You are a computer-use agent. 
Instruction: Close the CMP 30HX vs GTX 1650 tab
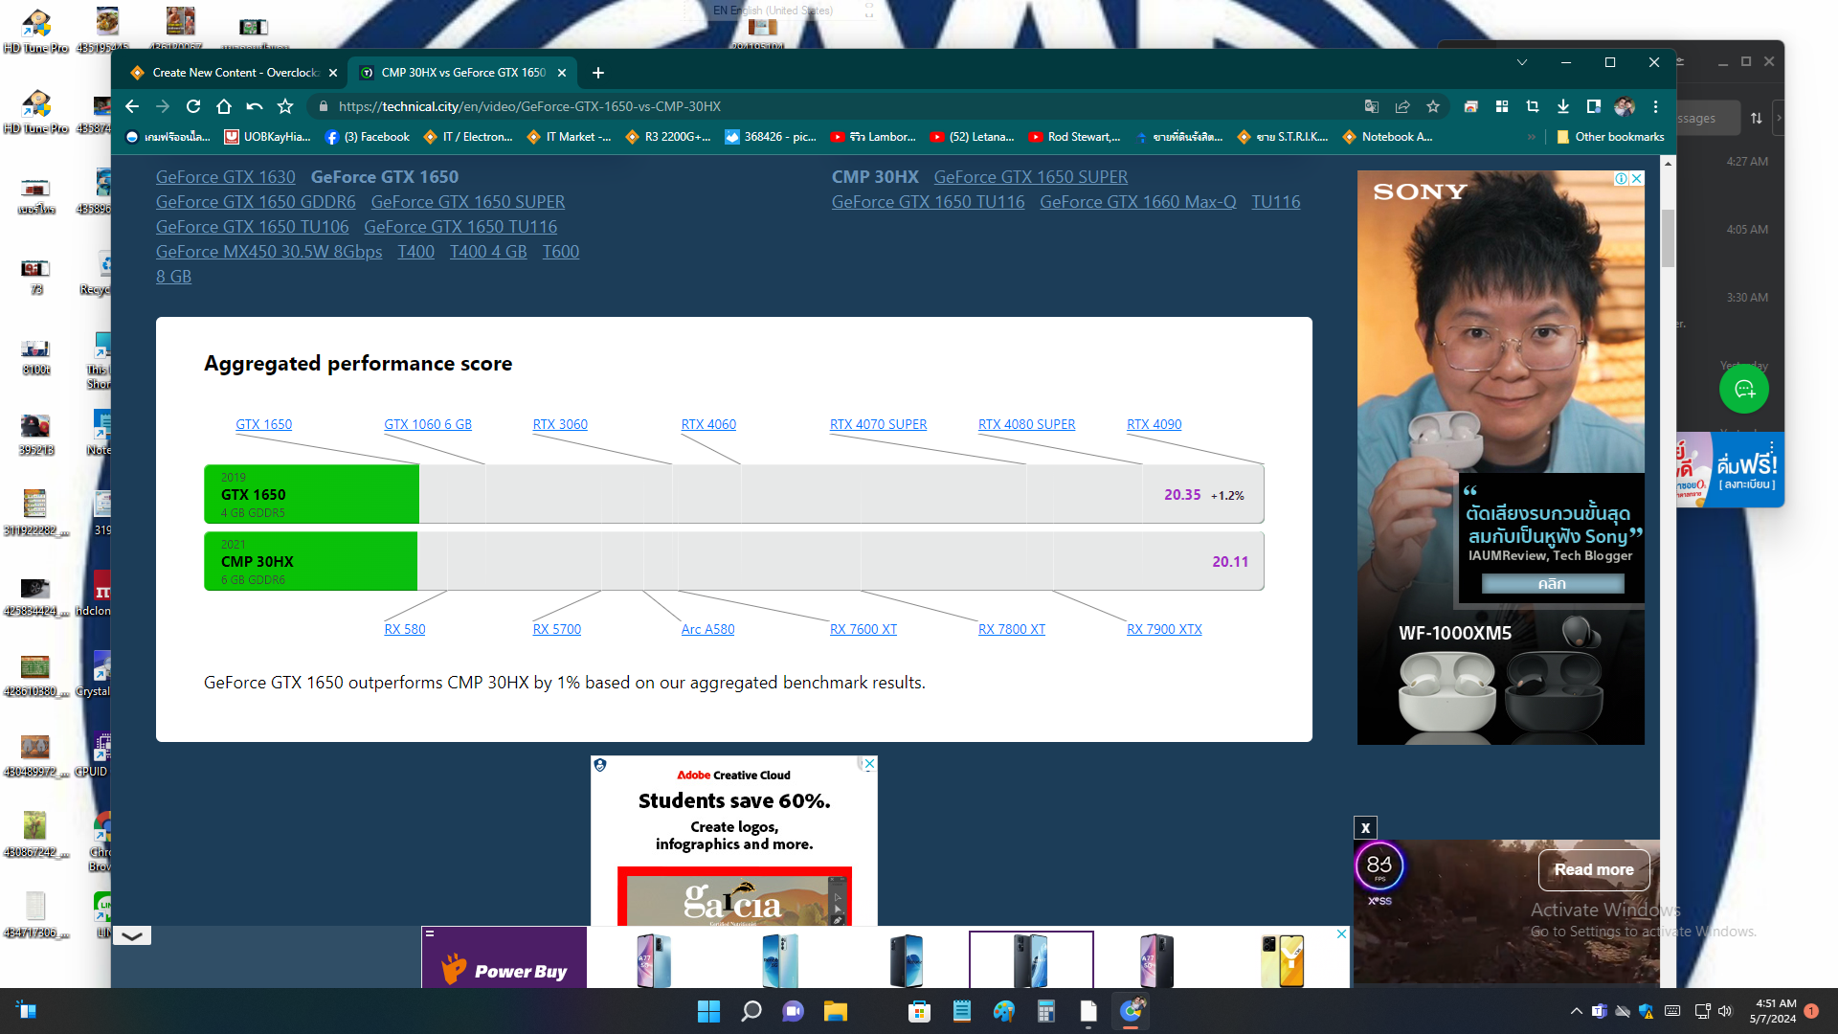562,73
